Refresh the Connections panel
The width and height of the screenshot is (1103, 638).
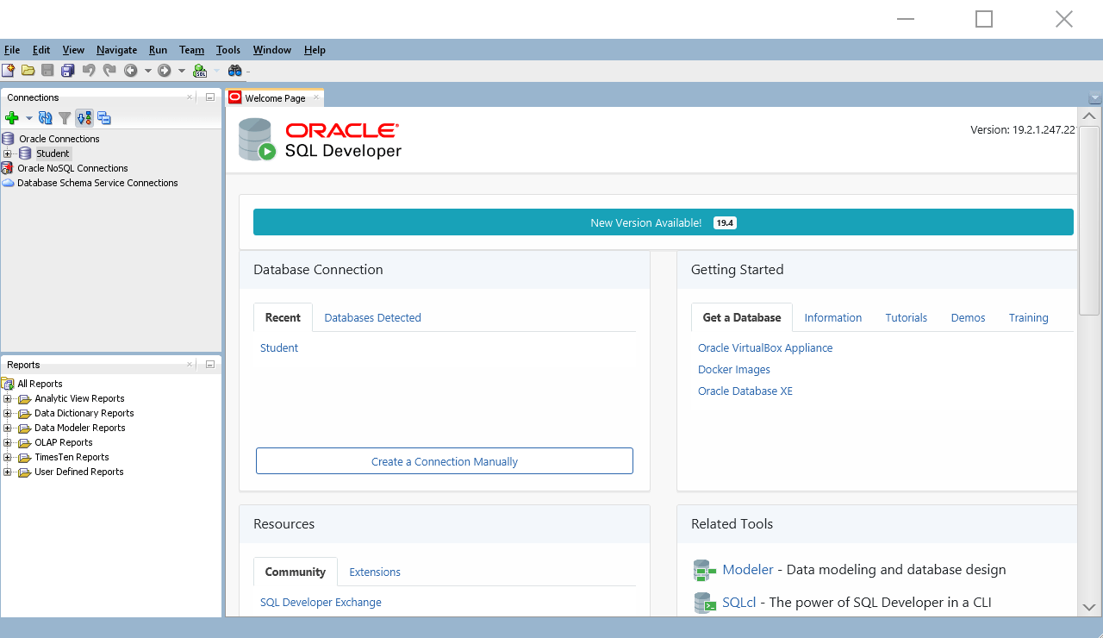pyautogui.click(x=46, y=118)
